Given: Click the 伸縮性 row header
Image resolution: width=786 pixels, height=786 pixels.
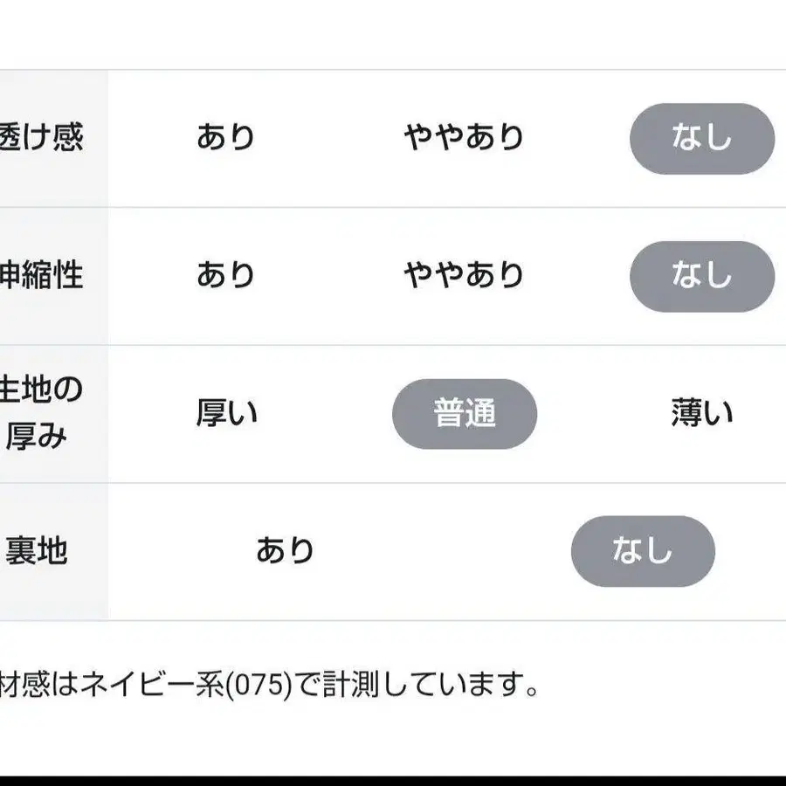Looking at the screenshot, I should pos(42,276).
